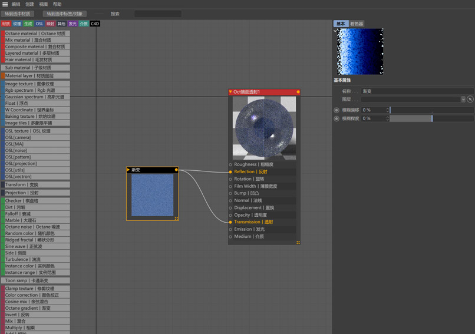Select Gaussian spectrum in node list

coord(35,97)
